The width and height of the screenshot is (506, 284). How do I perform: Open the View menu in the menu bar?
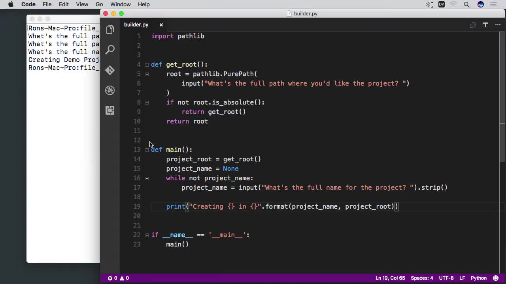coord(82,4)
